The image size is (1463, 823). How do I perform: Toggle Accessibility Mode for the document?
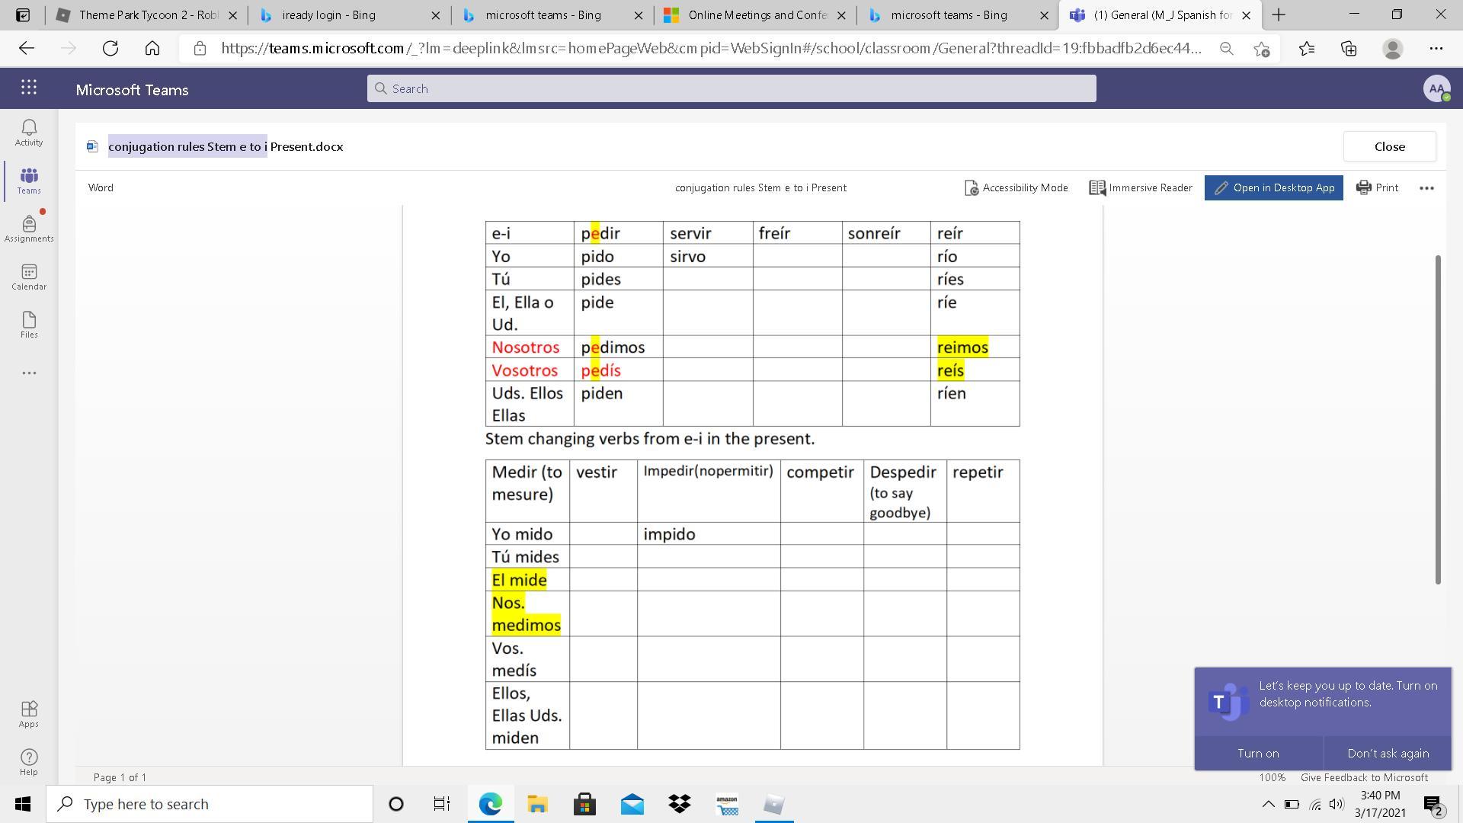[x=1016, y=187]
